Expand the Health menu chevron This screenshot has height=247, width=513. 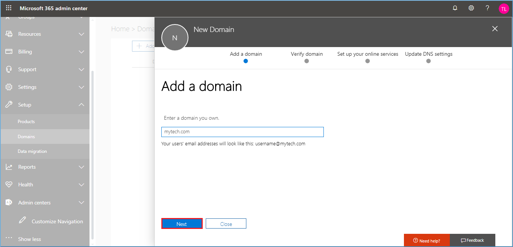pos(81,185)
